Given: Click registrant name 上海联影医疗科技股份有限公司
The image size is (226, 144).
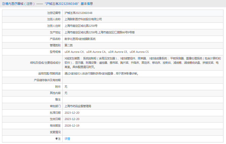Looking at the screenshot, I should 83,19.
